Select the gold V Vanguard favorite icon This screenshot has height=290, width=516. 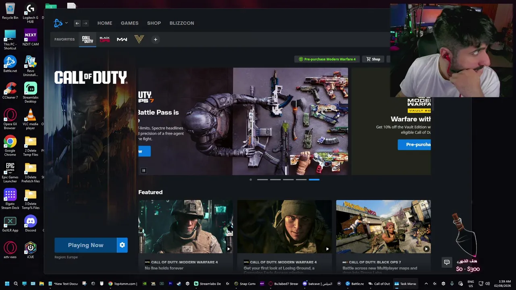point(139,39)
